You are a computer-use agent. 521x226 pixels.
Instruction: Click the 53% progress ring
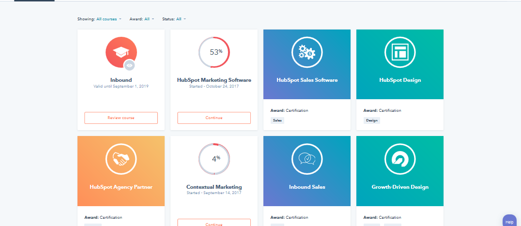214,52
